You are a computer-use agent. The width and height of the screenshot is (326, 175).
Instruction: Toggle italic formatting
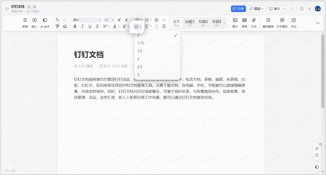(x=83, y=26)
